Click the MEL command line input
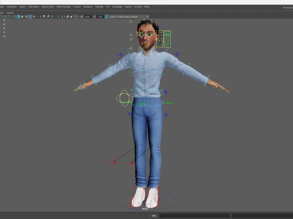Viewport: 293px width, 219px height. point(195,215)
